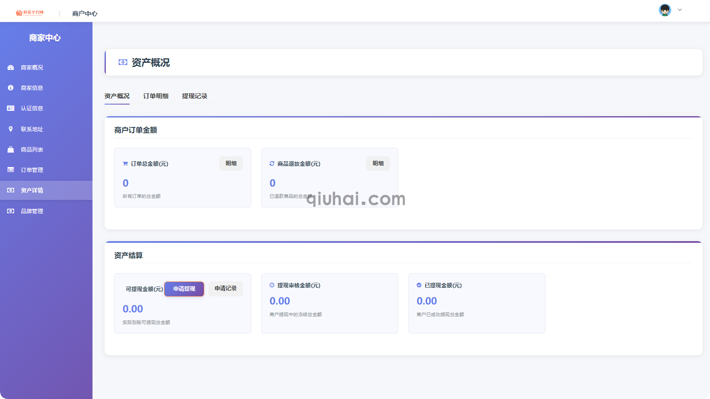Viewport: 710px width, 399px height.
Task: Click the info icon beside 商家信息
Action: pyautogui.click(x=11, y=88)
